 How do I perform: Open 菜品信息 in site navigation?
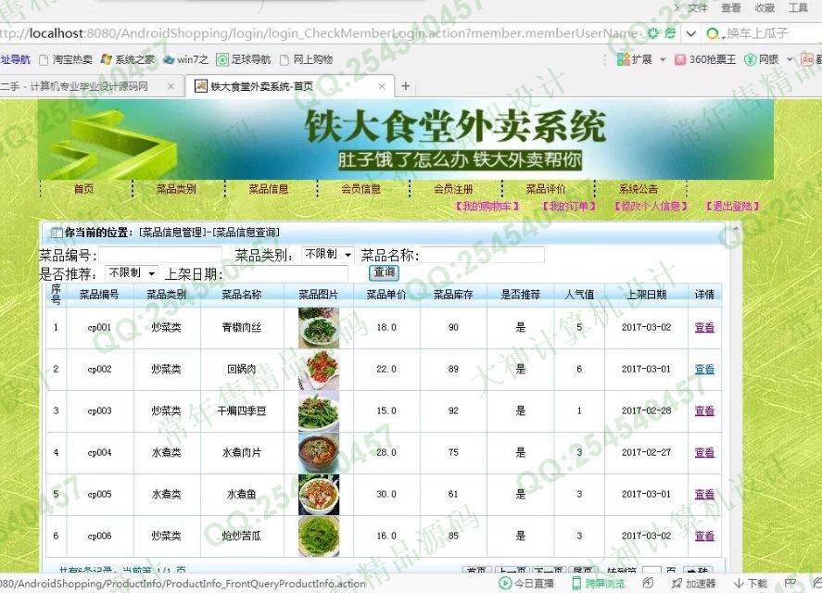click(269, 189)
